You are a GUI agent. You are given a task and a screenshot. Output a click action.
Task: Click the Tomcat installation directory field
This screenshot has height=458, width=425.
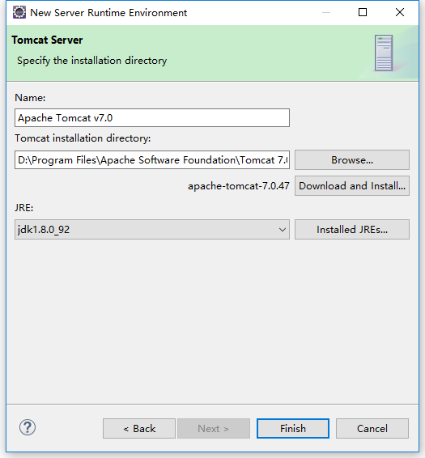(x=152, y=159)
